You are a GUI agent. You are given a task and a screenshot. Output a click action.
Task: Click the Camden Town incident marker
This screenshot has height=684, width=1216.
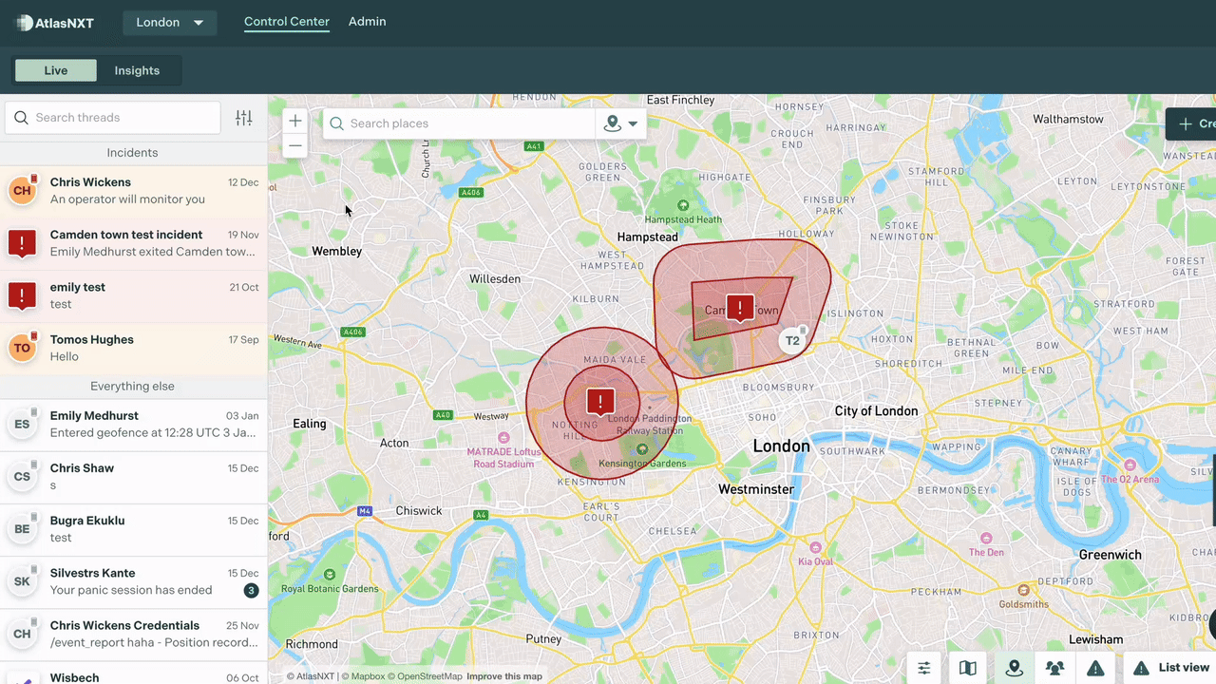pos(740,308)
